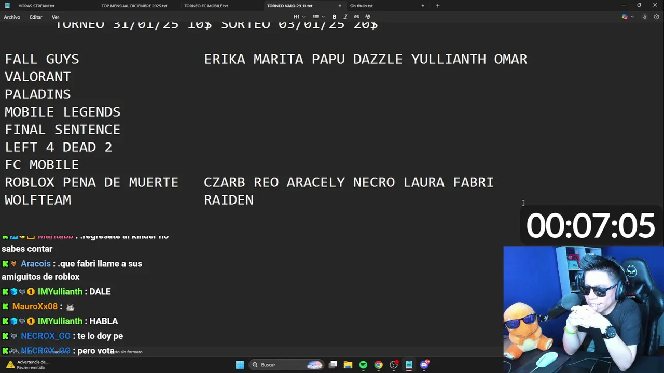Open File Explorer from taskbar
This screenshot has width=664, height=373.
pos(348,365)
